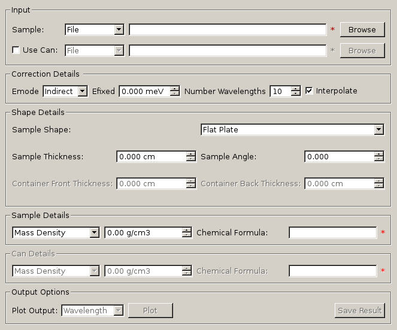Open the Sample Details Mass Density dropdown
The width and height of the screenshot is (397, 330).
tap(56, 232)
